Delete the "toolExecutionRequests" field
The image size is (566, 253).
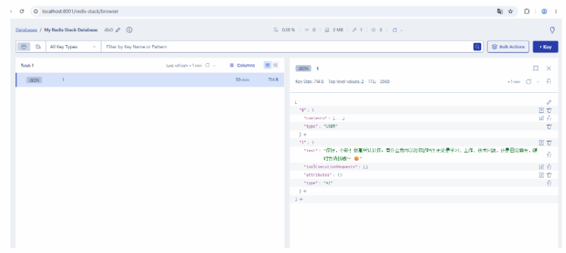pyautogui.click(x=549, y=167)
